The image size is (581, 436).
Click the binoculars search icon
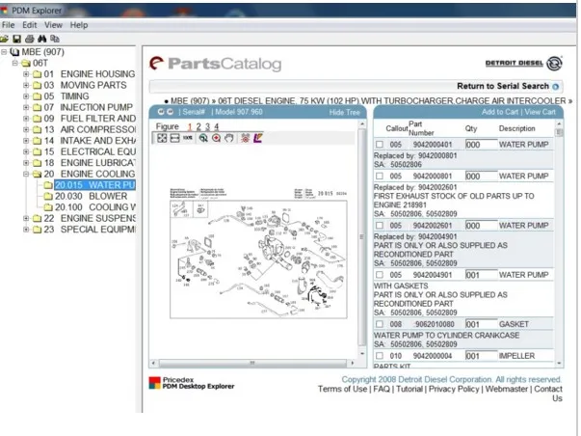(x=41, y=39)
